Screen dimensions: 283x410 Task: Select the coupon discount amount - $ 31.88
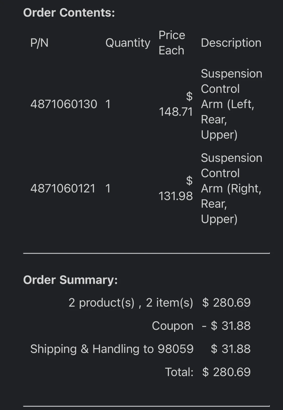point(226,326)
